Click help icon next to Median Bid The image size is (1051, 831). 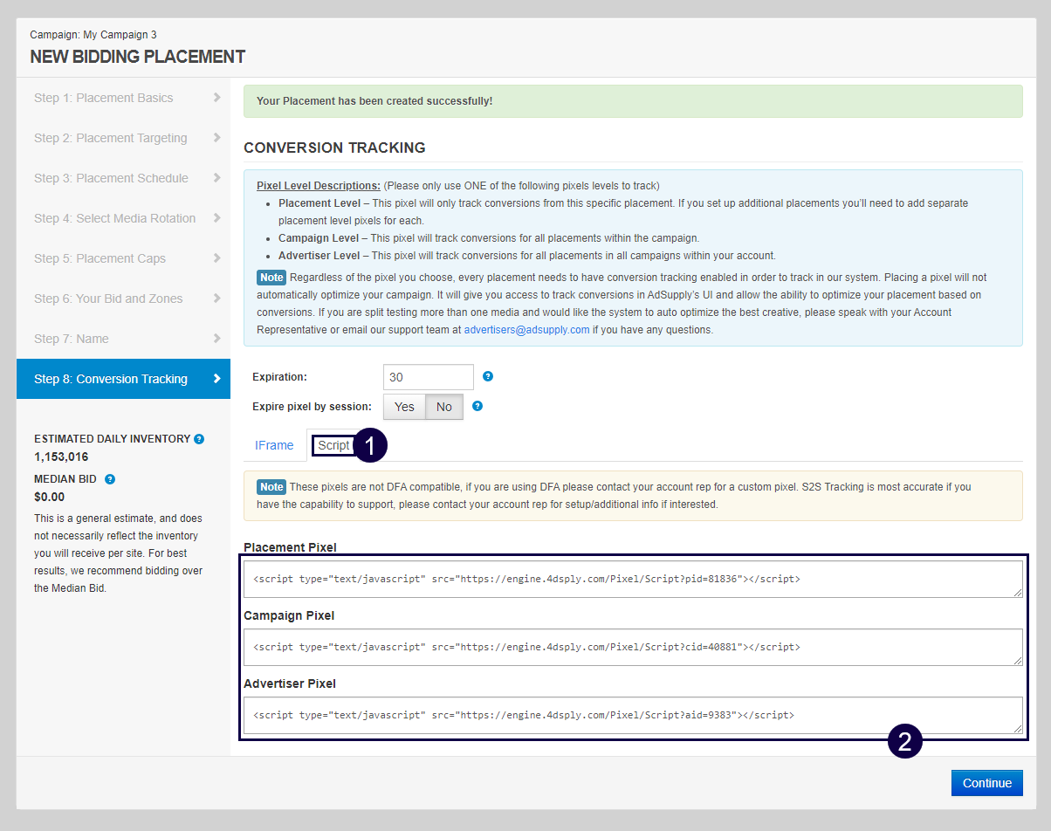click(110, 479)
